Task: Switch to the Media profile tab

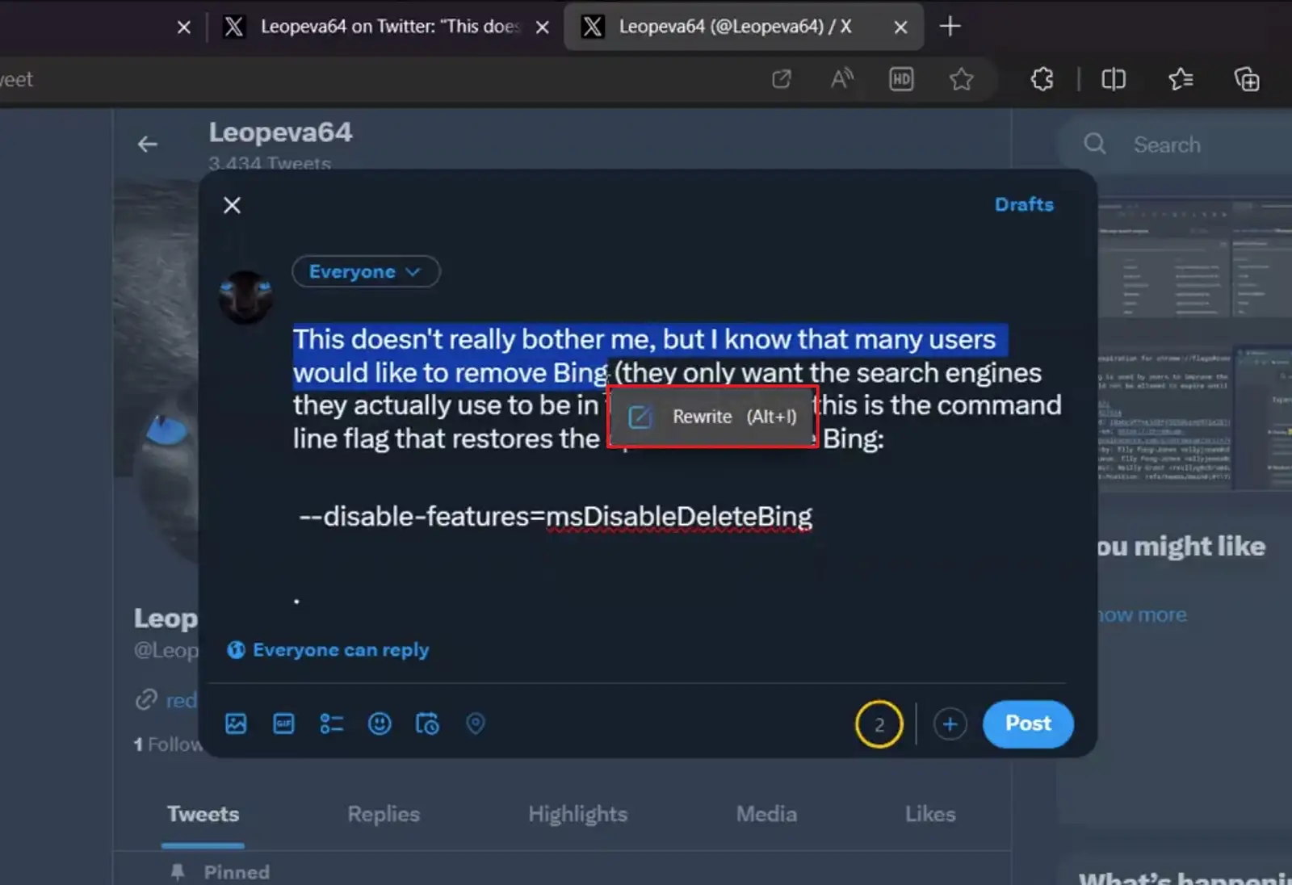Action: pos(766,814)
